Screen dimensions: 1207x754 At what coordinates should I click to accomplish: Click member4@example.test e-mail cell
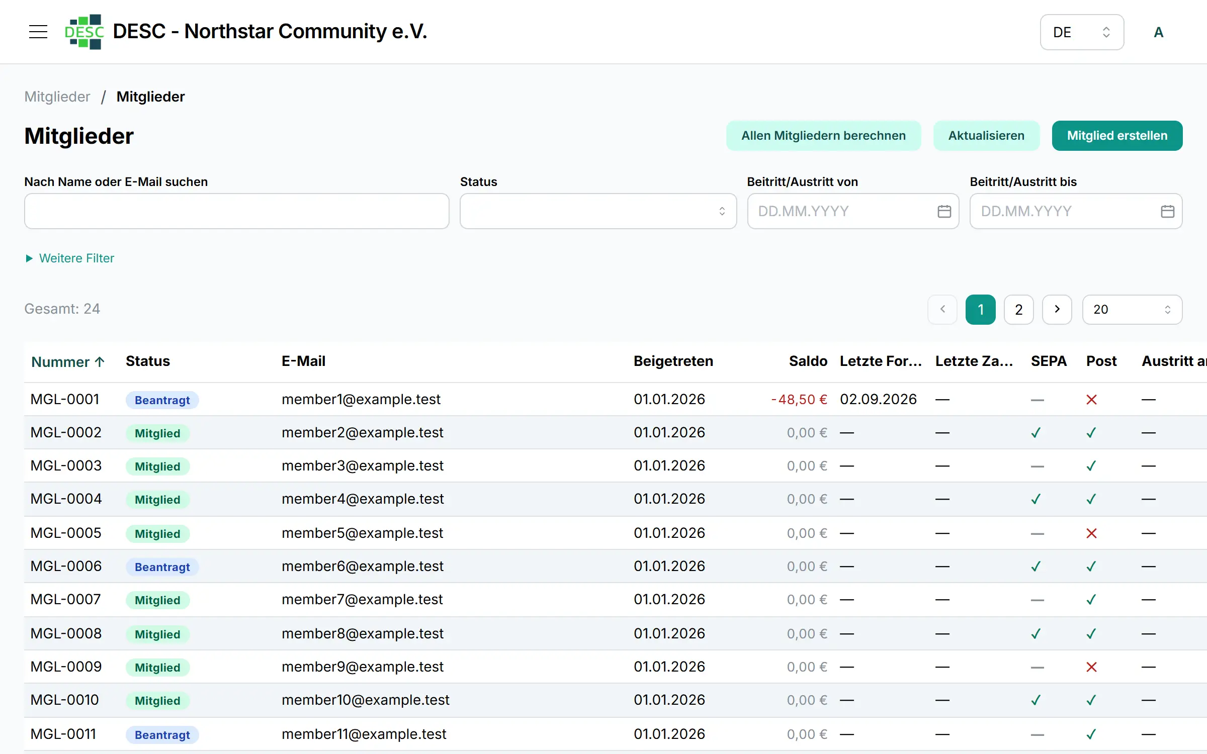(363, 499)
